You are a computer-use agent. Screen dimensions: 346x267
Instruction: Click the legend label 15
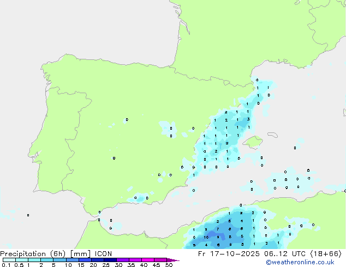pyautogui.click(x=81, y=265)
